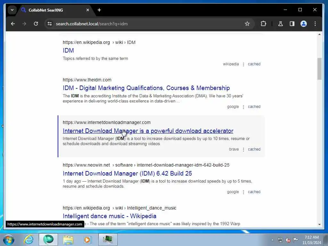
Task: Open the Windows Start menu
Action: click(x=8, y=240)
